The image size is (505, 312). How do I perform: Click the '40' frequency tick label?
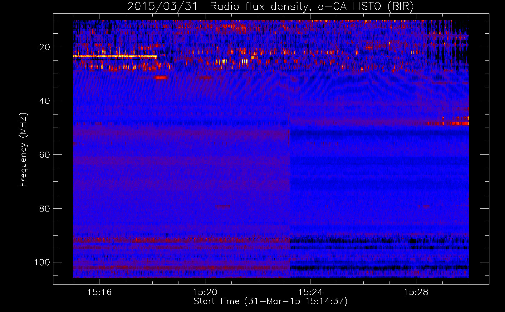tap(45, 101)
